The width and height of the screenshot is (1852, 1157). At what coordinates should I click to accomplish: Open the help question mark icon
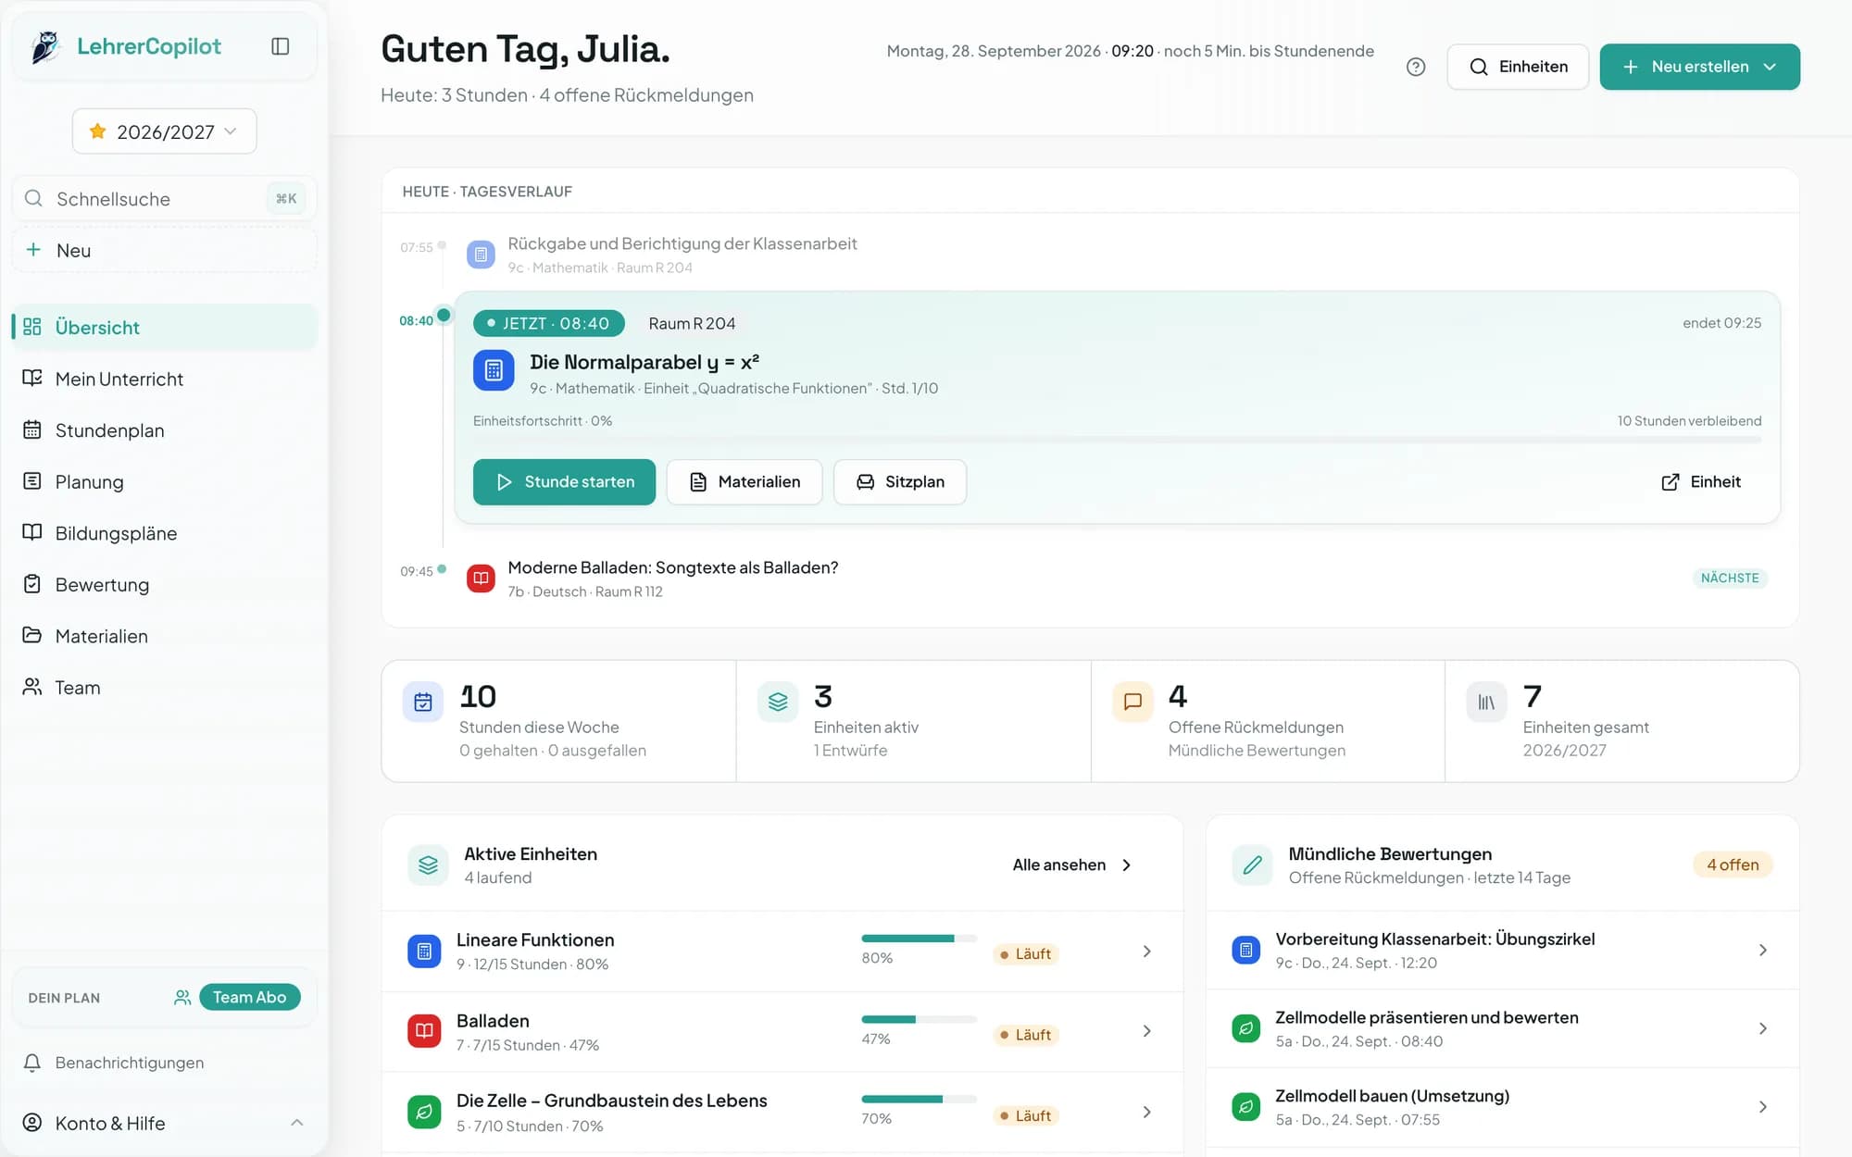[x=1416, y=67]
